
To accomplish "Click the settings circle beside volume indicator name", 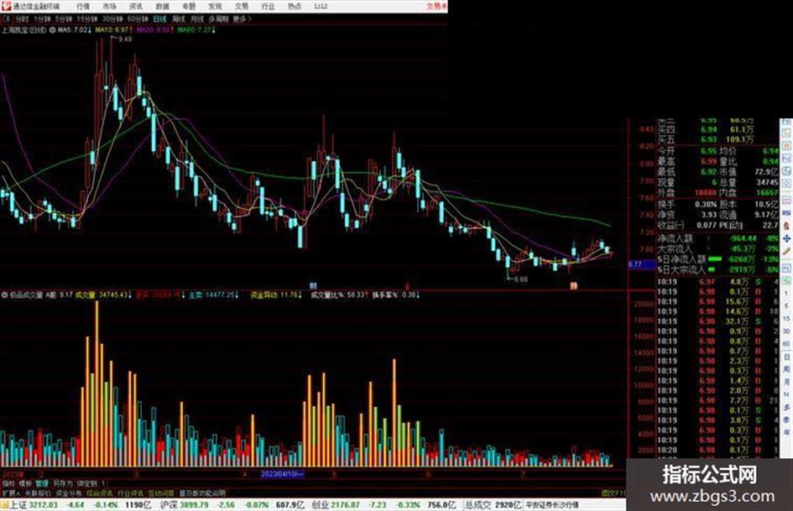I will (4, 295).
